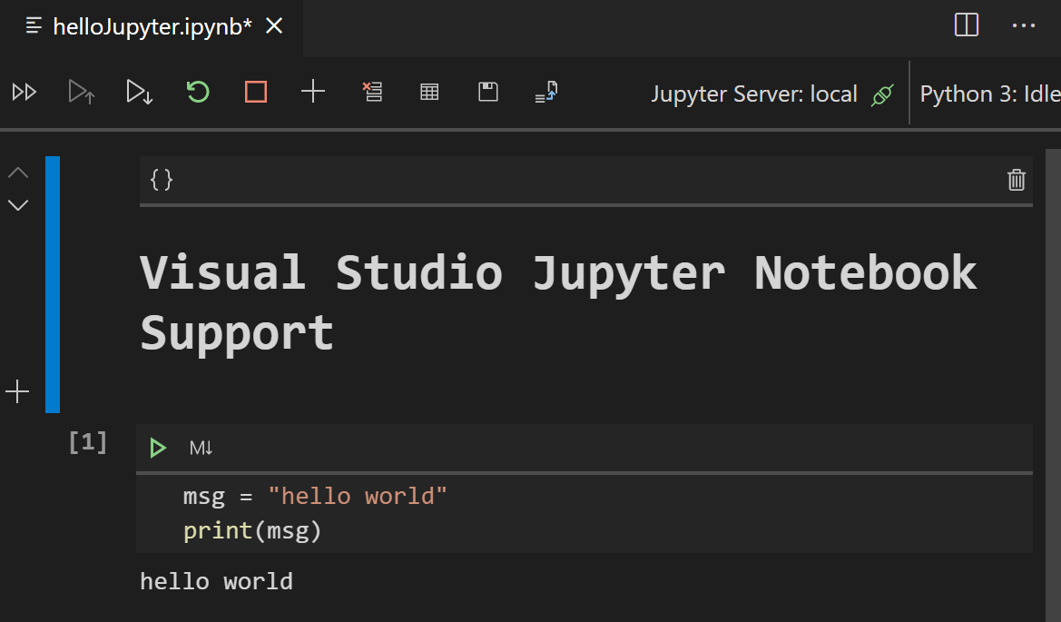Save the notebook
This screenshot has height=622, width=1061.
pos(487,91)
